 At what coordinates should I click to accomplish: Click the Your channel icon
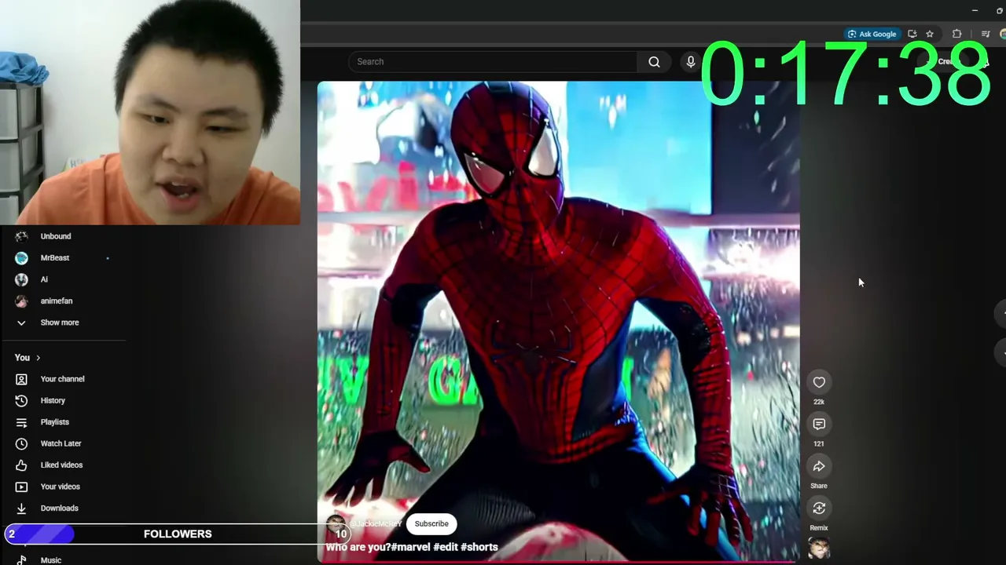pyautogui.click(x=21, y=379)
